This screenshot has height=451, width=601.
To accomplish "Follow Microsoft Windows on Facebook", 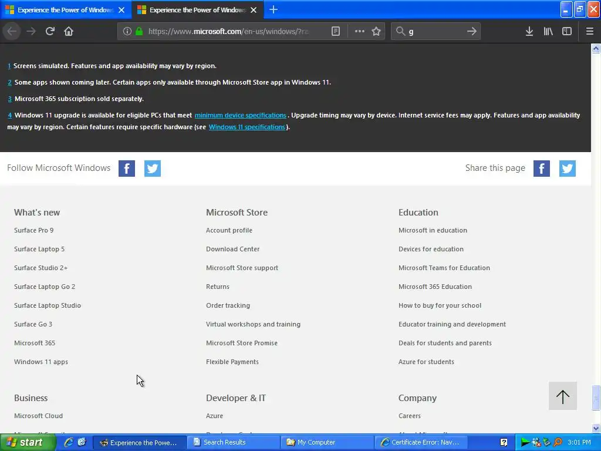I will [x=127, y=169].
